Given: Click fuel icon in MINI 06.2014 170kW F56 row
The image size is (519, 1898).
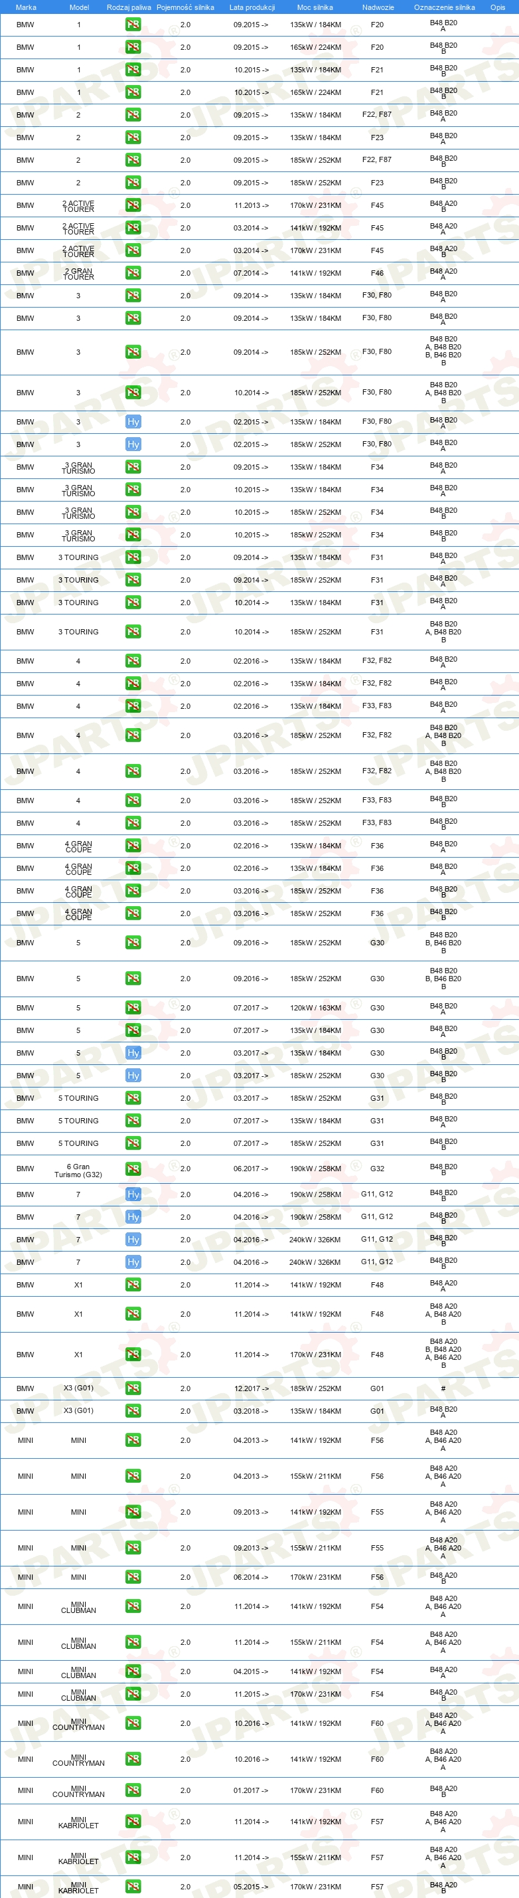Looking at the screenshot, I should click(x=133, y=1578).
